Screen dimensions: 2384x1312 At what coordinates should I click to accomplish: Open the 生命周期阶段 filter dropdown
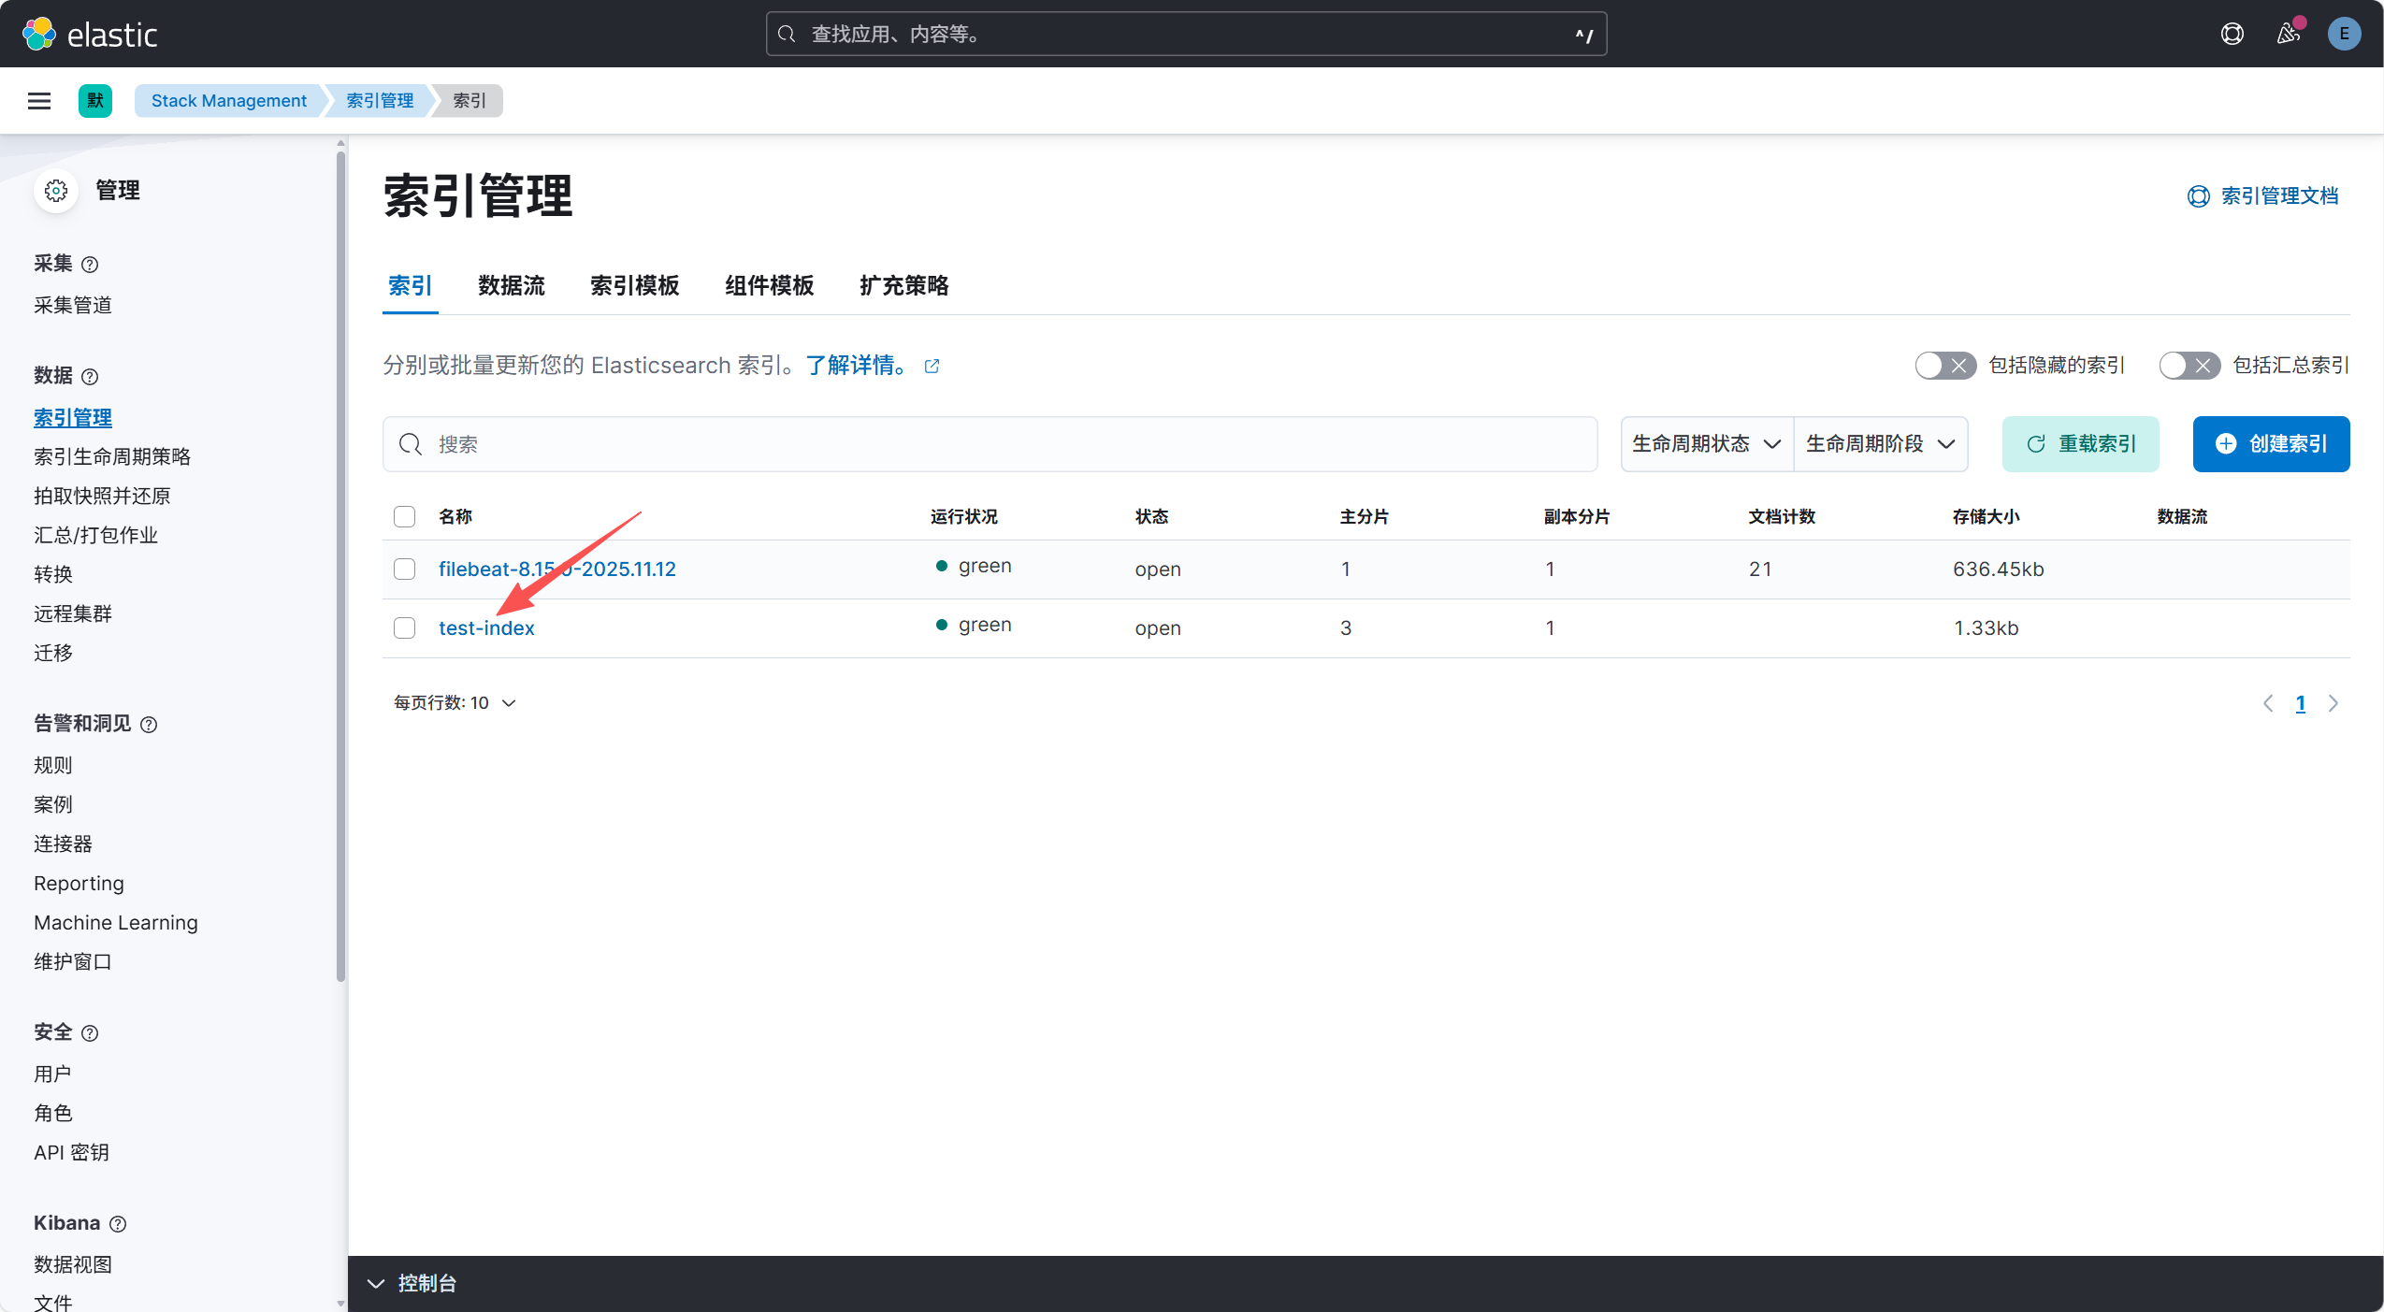tap(1880, 444)
